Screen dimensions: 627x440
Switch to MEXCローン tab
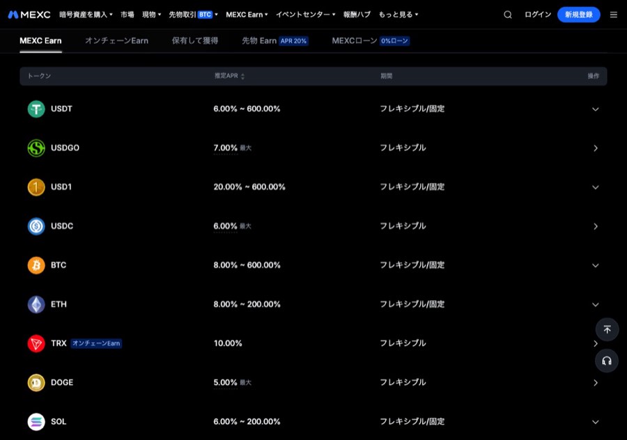coord(355,41)
